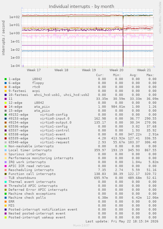Click the Local timer interrupts light-blue swatch
Viewport: 163px width, 229px height.
point(6,150)
